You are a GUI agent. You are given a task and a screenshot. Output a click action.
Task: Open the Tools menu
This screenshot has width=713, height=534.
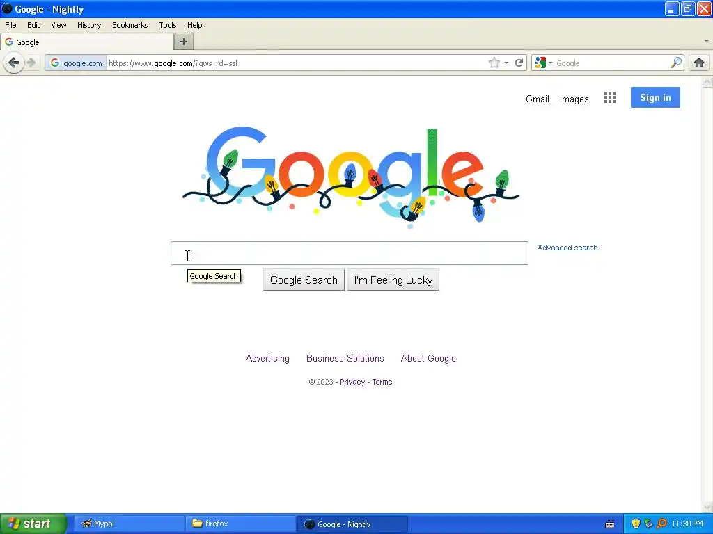tap(167, 25)
